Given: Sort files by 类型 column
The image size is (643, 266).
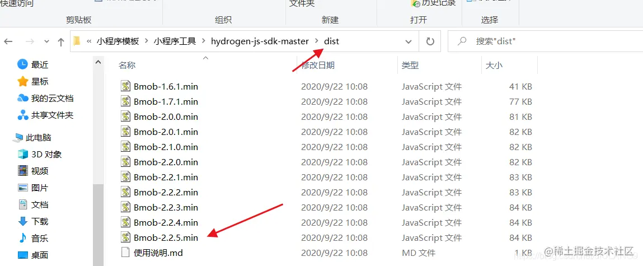Looking at the screenshot, I should pos(410,66).
